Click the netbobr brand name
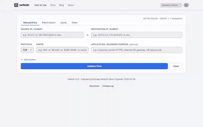Viewport: 203px width, 127px height. (24, 5)
